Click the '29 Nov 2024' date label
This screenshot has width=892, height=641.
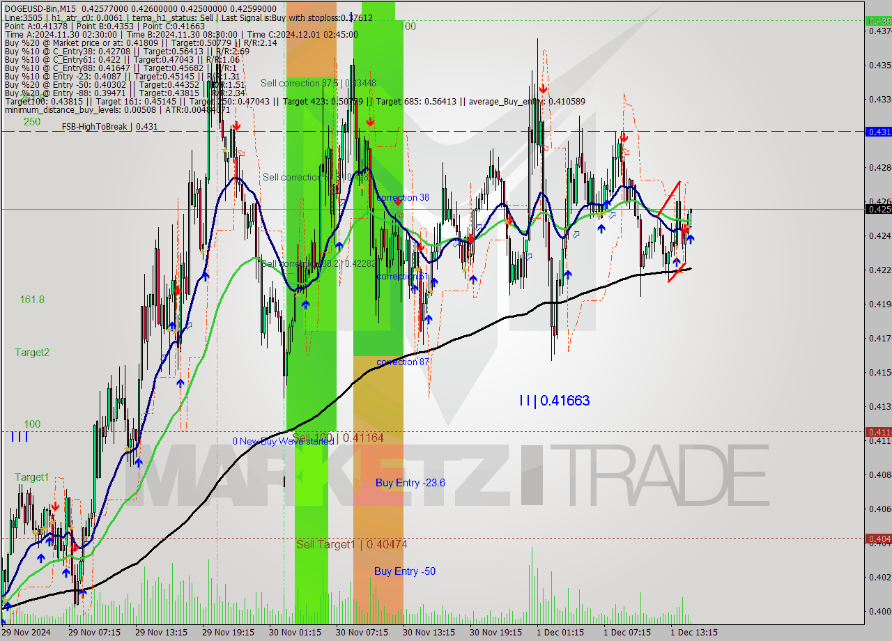(x=26, y=633)
